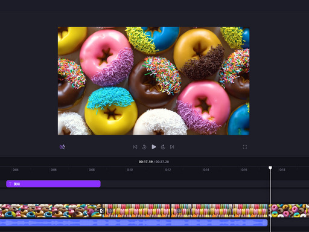Select the first macaron clip after the transition
The height and width of the screenshot is (232, 309).
coord(136,211)
